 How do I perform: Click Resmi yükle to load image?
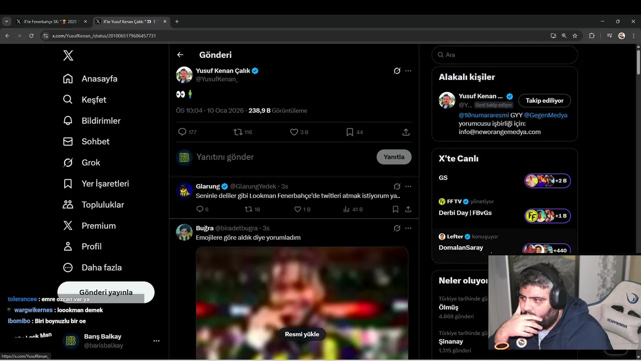[302, 334]
